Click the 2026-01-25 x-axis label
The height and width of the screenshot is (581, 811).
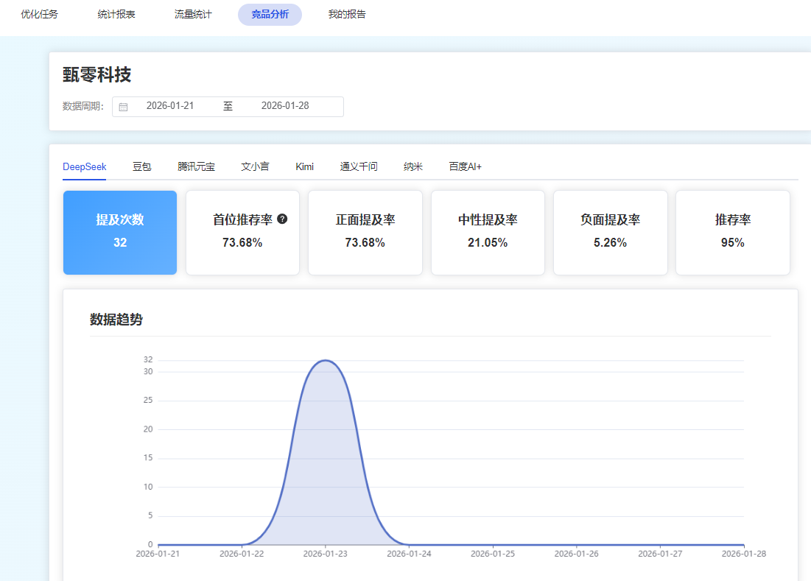tap(493, 554)
